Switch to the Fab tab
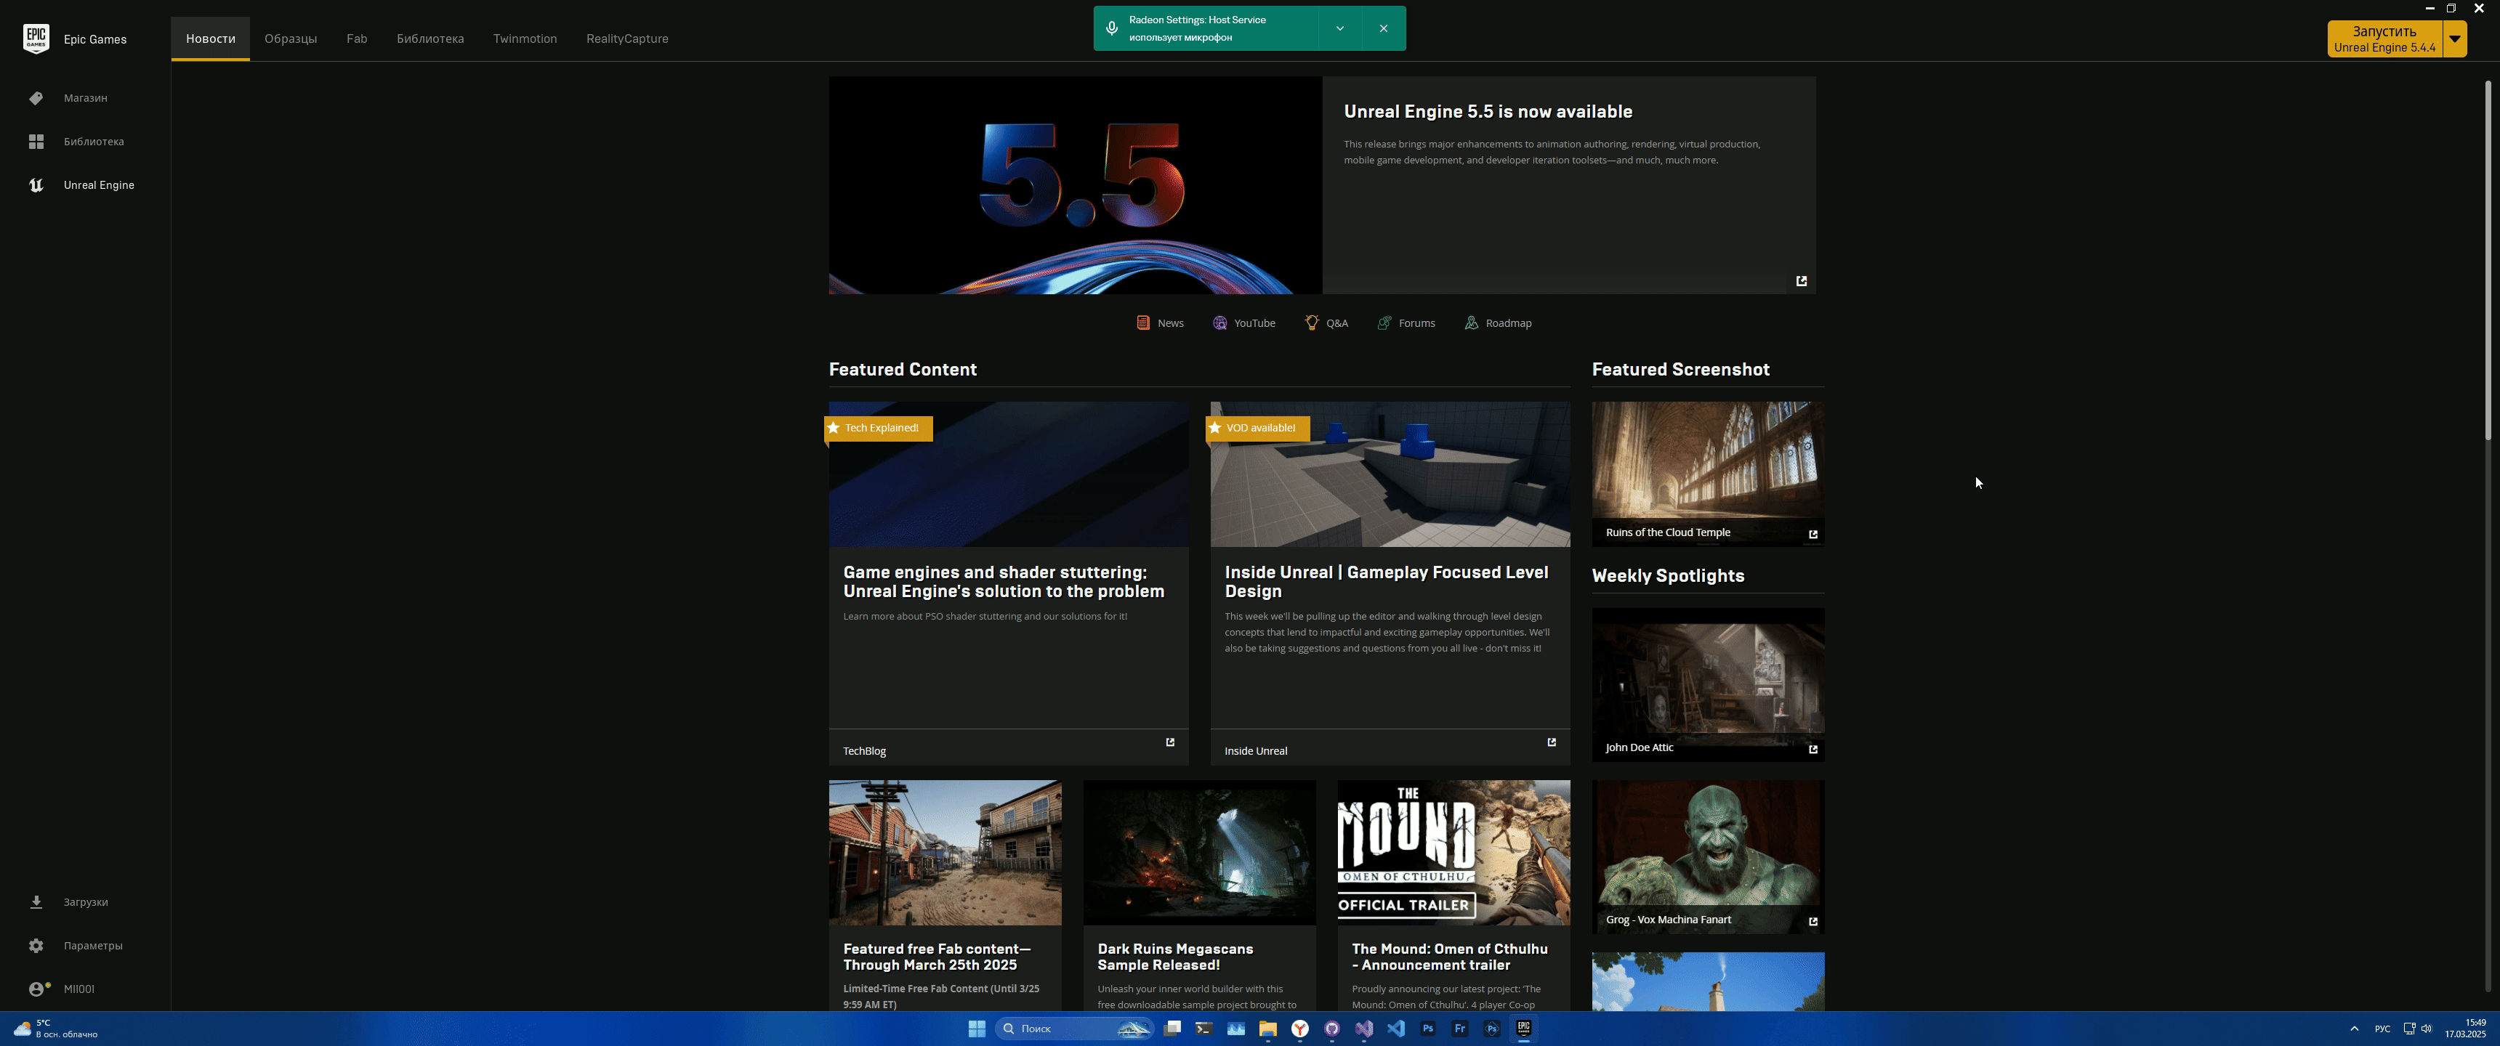The height and width of the screenshot is (1046, 2500). (x=356, y=38)
